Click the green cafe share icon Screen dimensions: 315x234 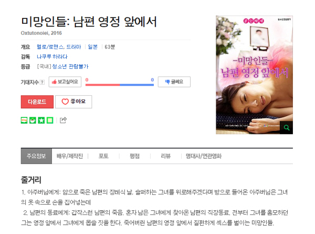[33, 120]
